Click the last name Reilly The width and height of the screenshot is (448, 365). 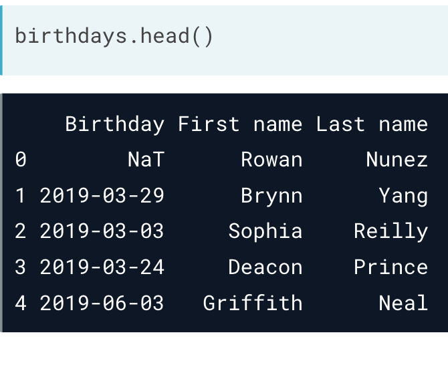pyautogui.click(x=390, y=231)
